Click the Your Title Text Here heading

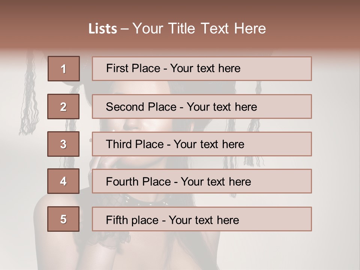pyautogui.click(x=199, y=29)
